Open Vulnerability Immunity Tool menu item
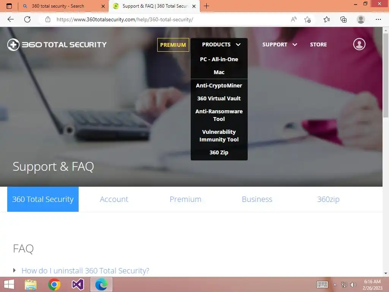 point(219,136)
